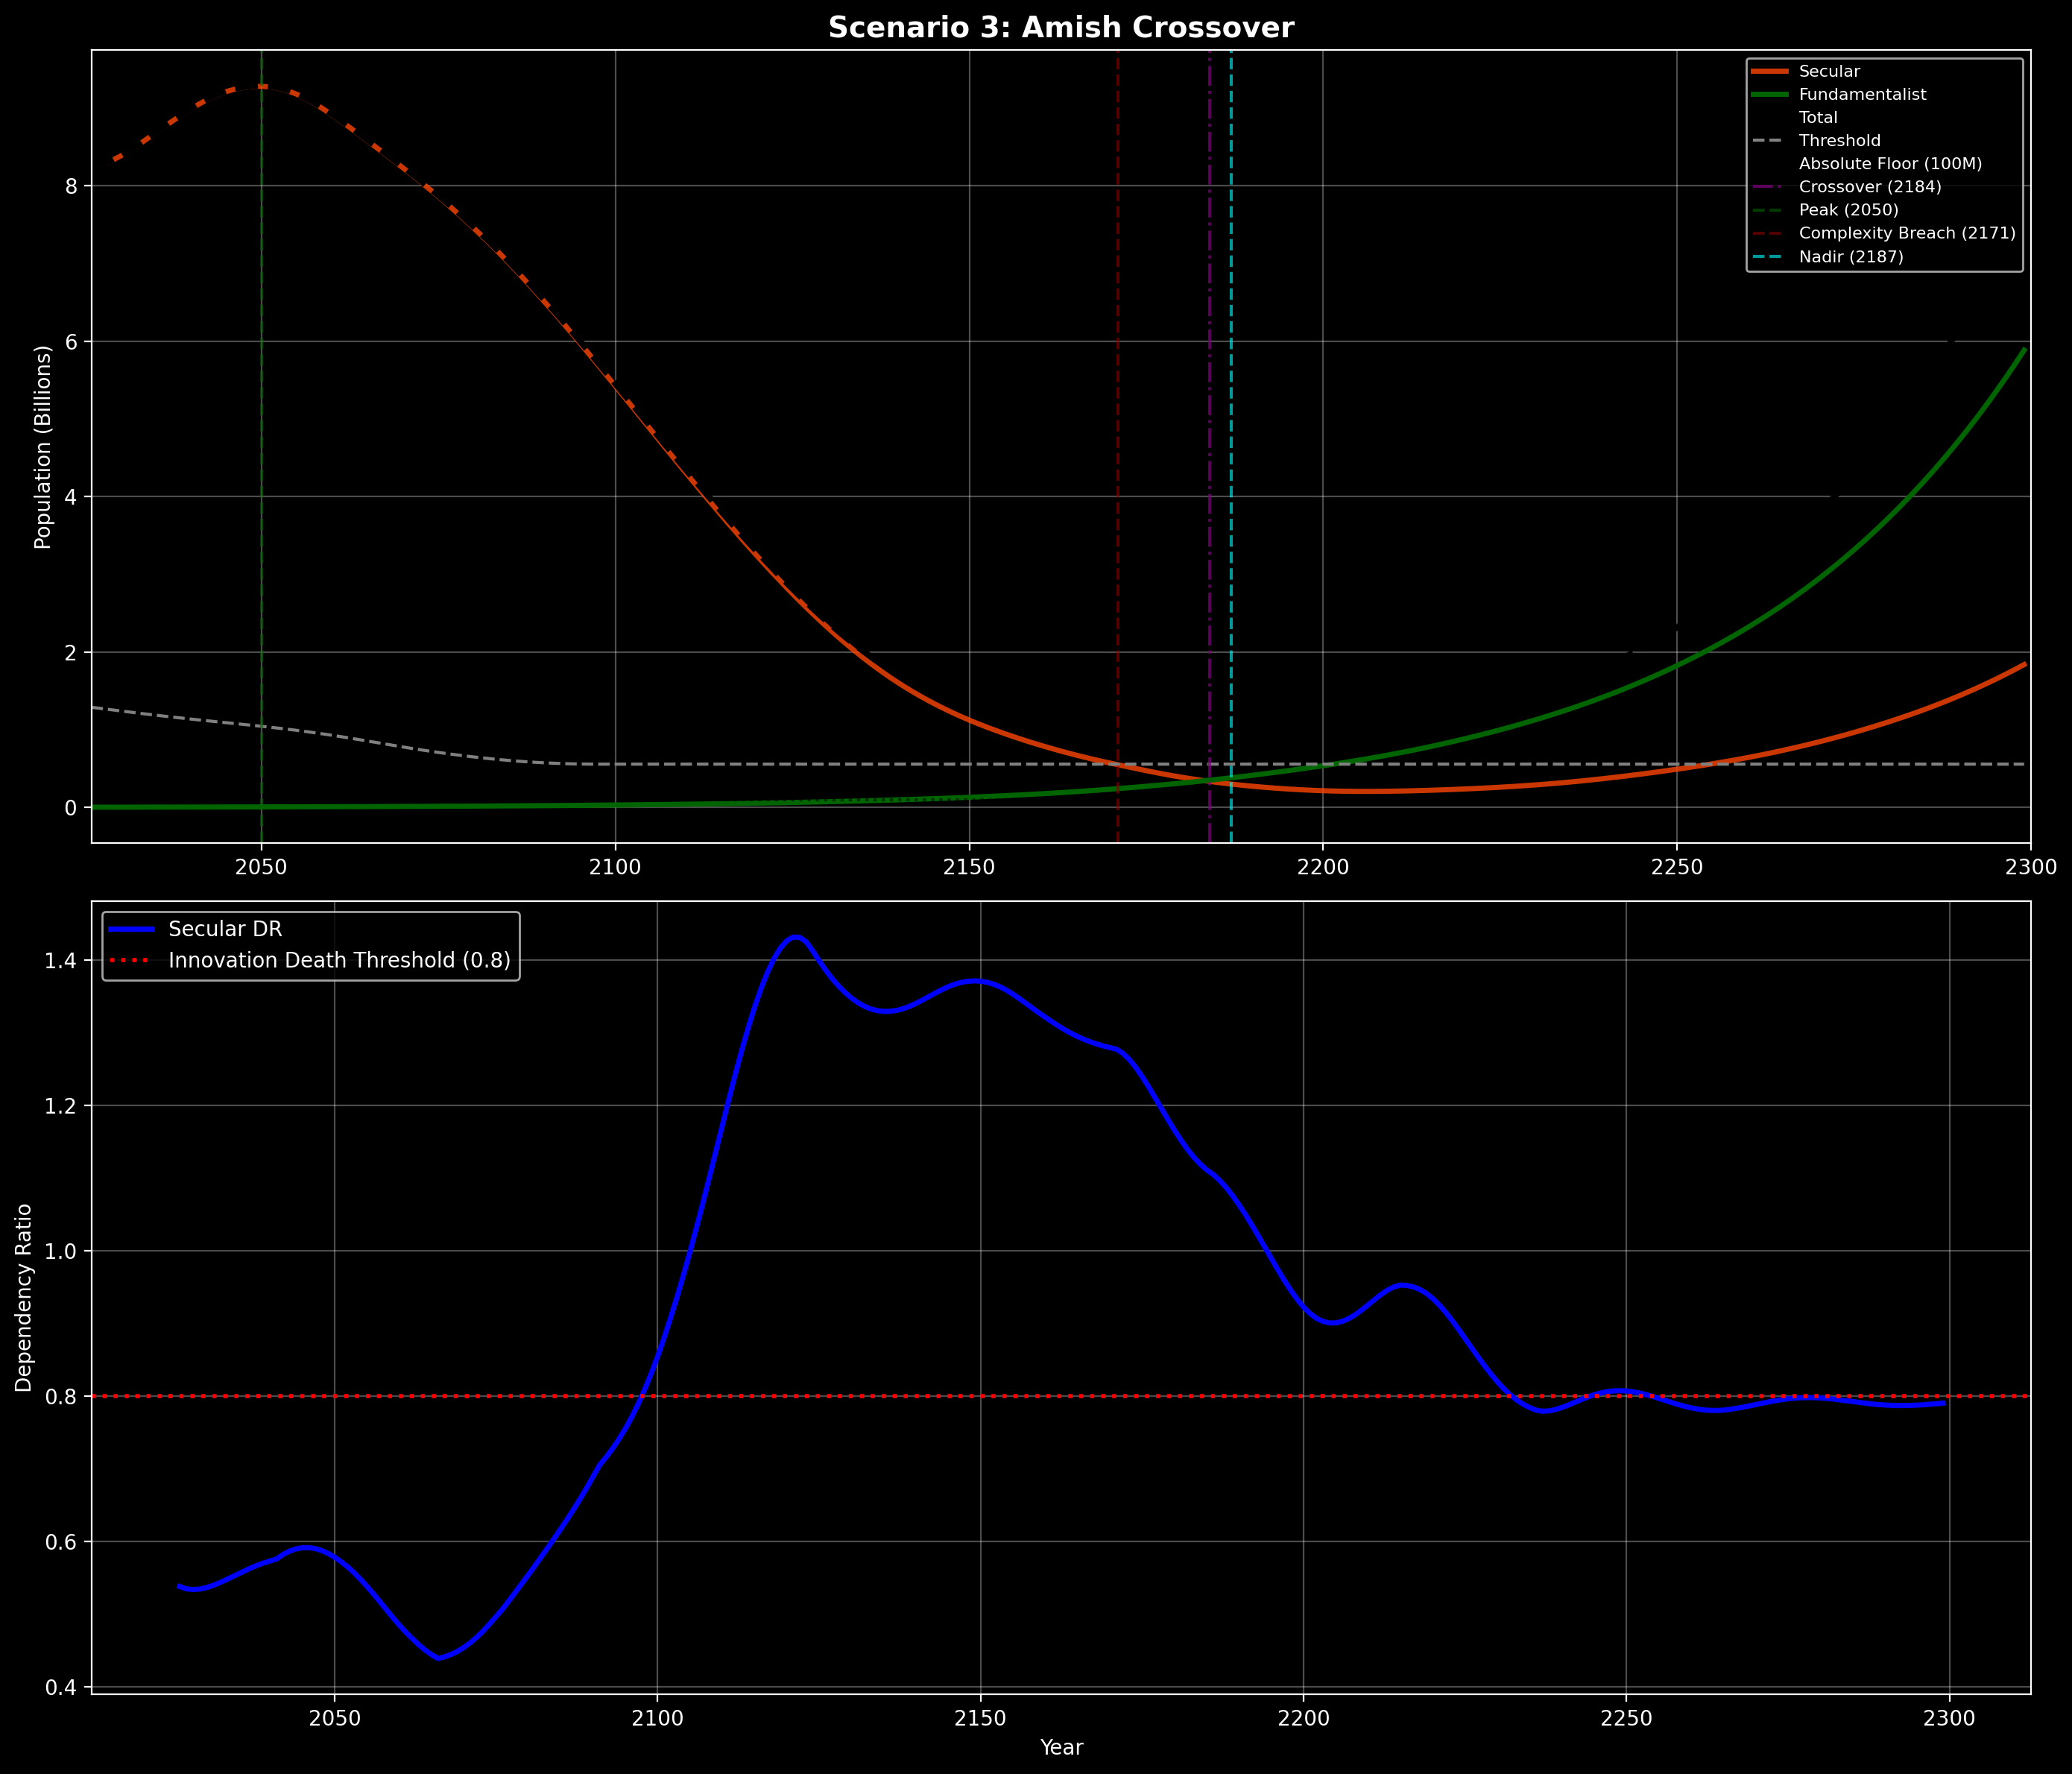This screenshot has height=1774, width=2072.
Task: Click the Fundamentalist legend label
Action: coord(1862,95)
